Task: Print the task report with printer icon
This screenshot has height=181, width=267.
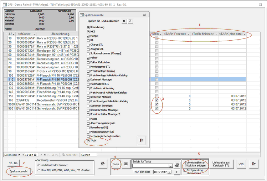Action: (x=176, y=165)
